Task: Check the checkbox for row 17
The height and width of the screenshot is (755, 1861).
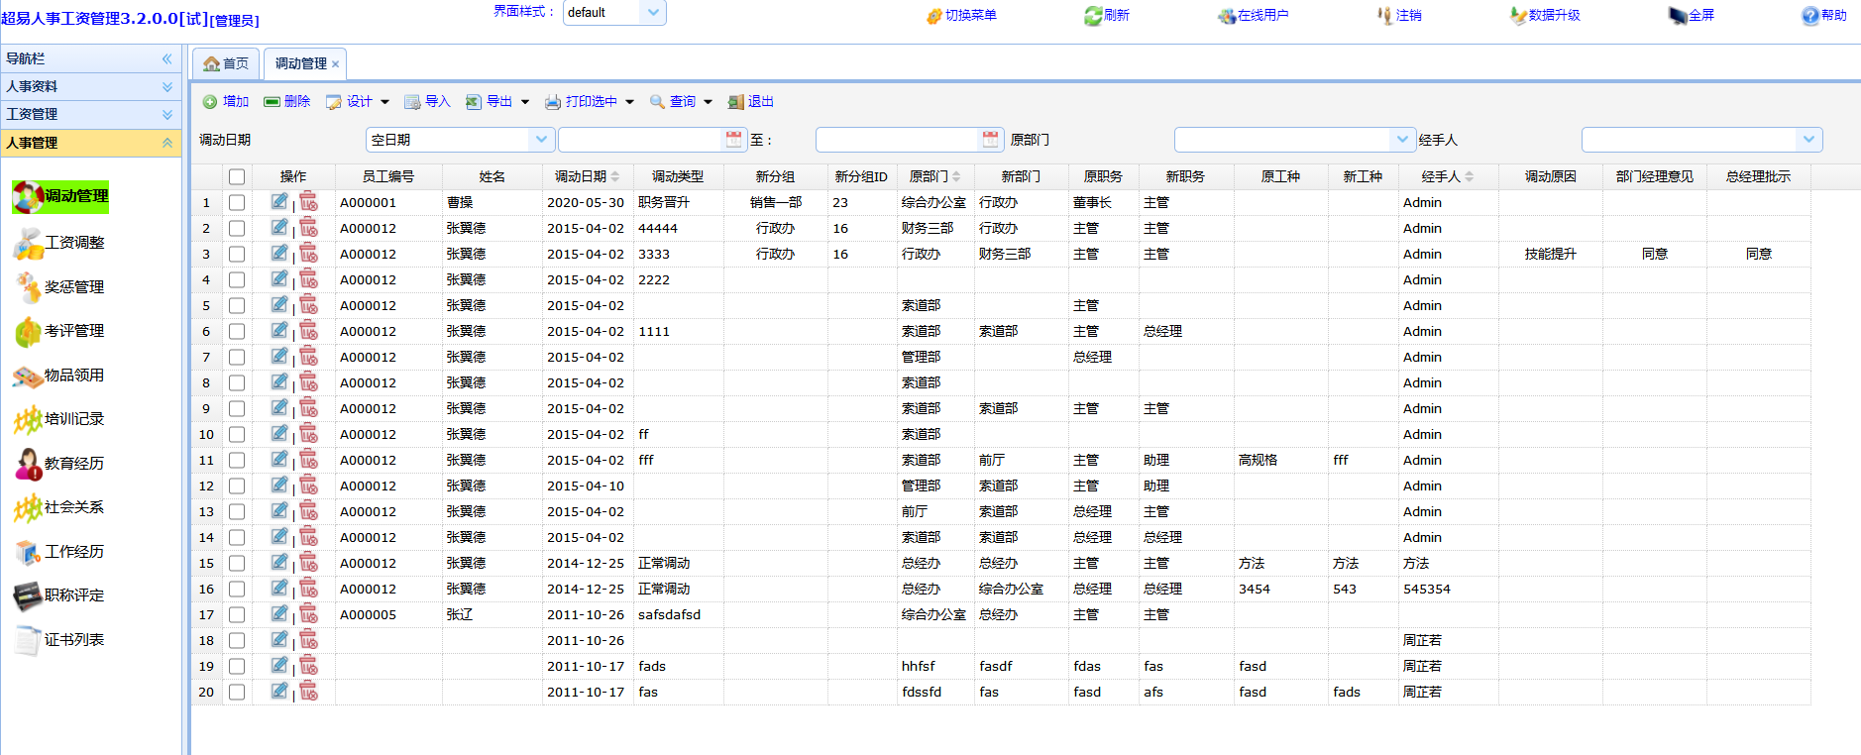Action: coord(237,614)
